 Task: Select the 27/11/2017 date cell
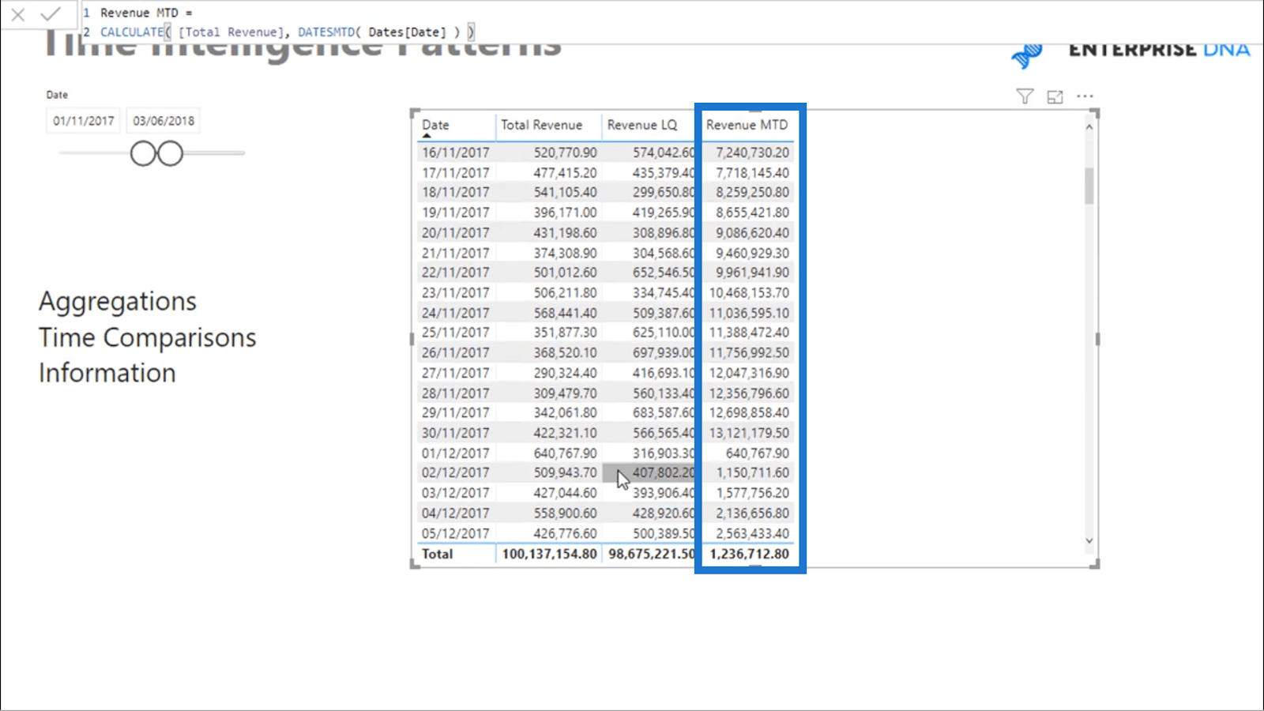point(455,373)
